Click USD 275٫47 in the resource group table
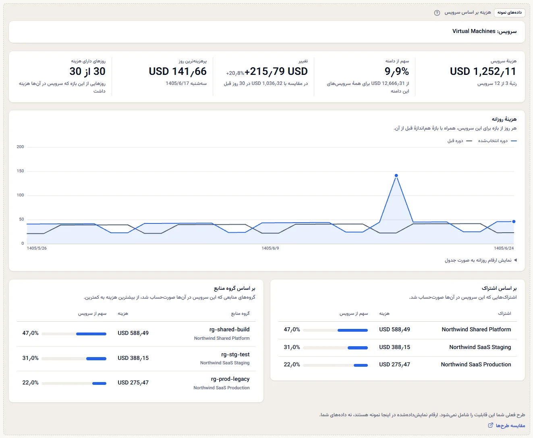 click(133, 382)
